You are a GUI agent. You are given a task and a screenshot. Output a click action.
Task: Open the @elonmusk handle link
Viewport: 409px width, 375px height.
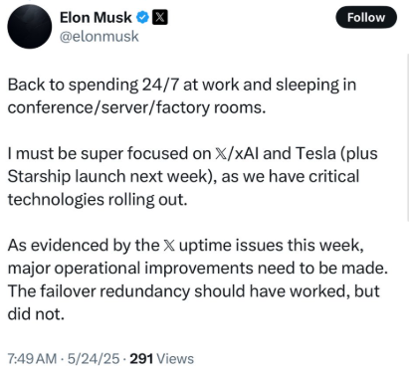pos(99,37)
